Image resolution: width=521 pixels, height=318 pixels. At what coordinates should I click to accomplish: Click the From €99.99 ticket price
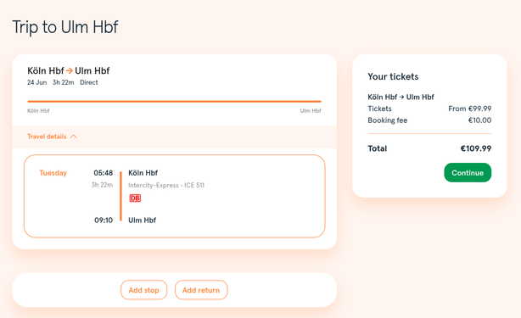pyautogui.click(x=469, y=109)
